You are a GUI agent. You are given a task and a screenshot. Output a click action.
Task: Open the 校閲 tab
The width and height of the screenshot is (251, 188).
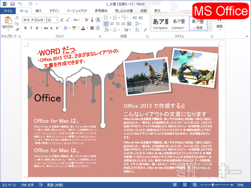[x=143, y=11]
